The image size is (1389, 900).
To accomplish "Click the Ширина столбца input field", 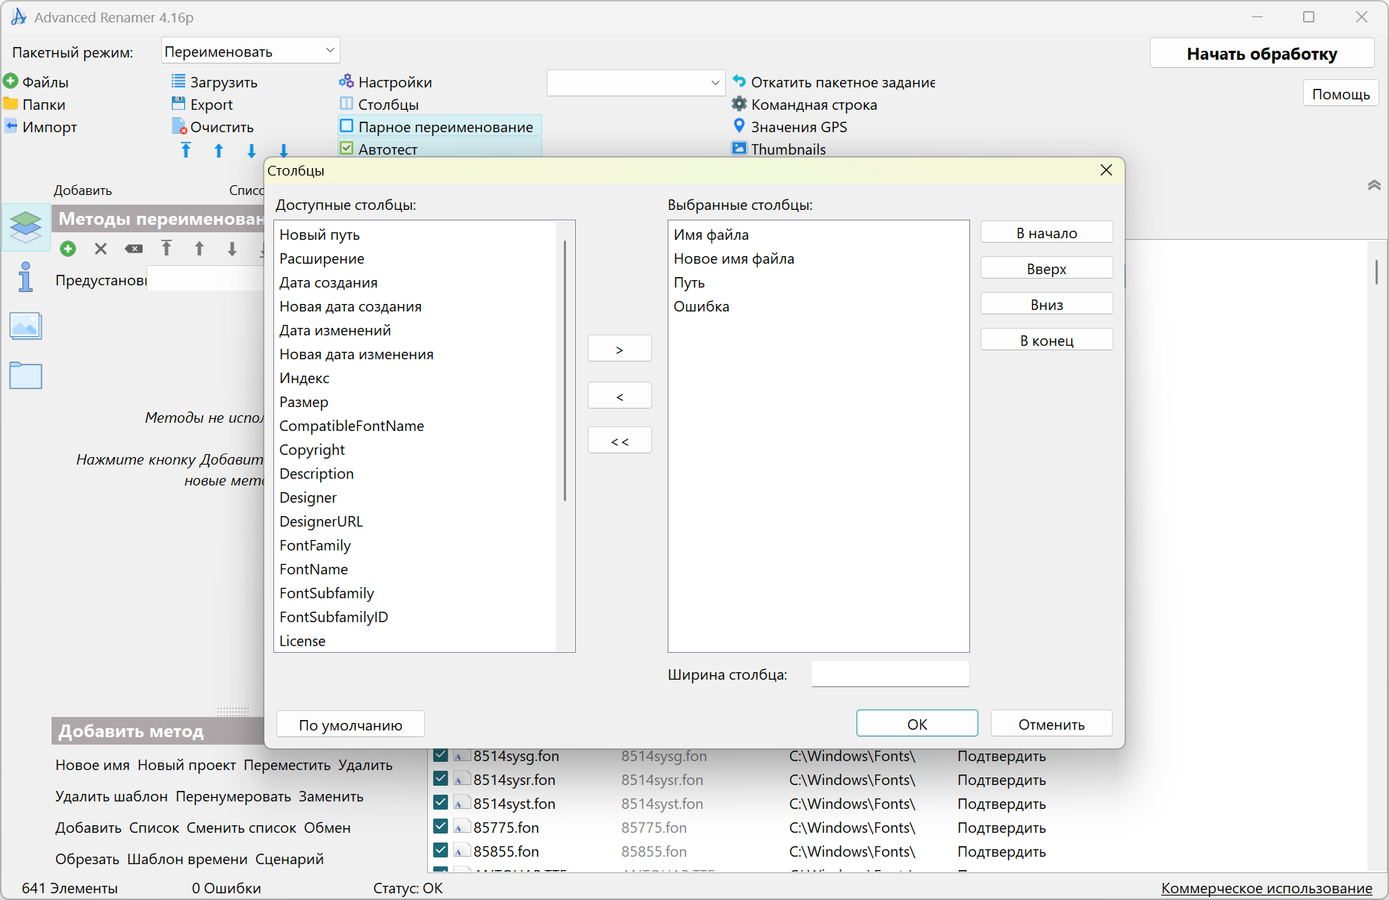I will [889, 674].
